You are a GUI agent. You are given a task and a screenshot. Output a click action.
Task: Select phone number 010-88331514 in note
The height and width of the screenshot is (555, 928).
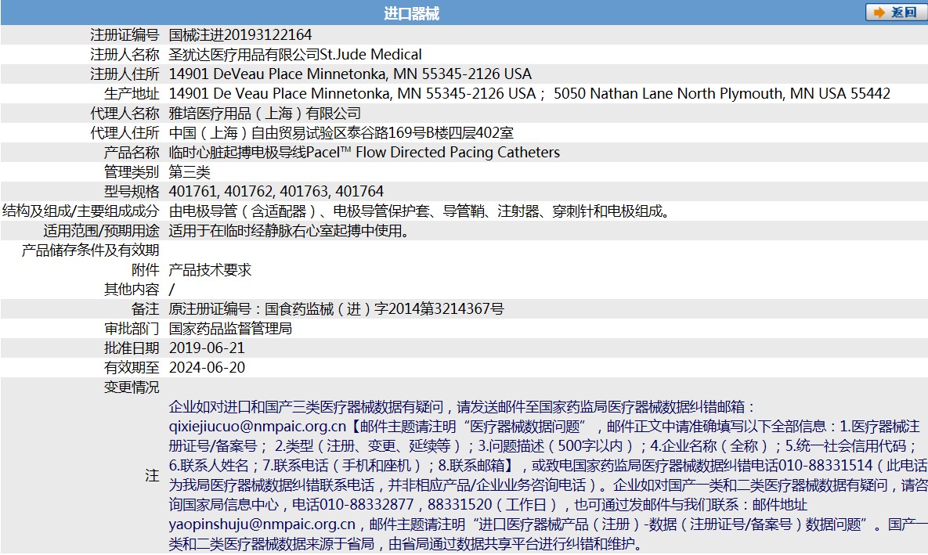(x=825, y=465)
